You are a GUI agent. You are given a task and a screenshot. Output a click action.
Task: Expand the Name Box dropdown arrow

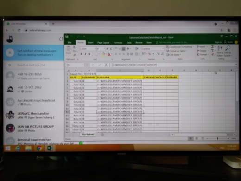point(82,65)
